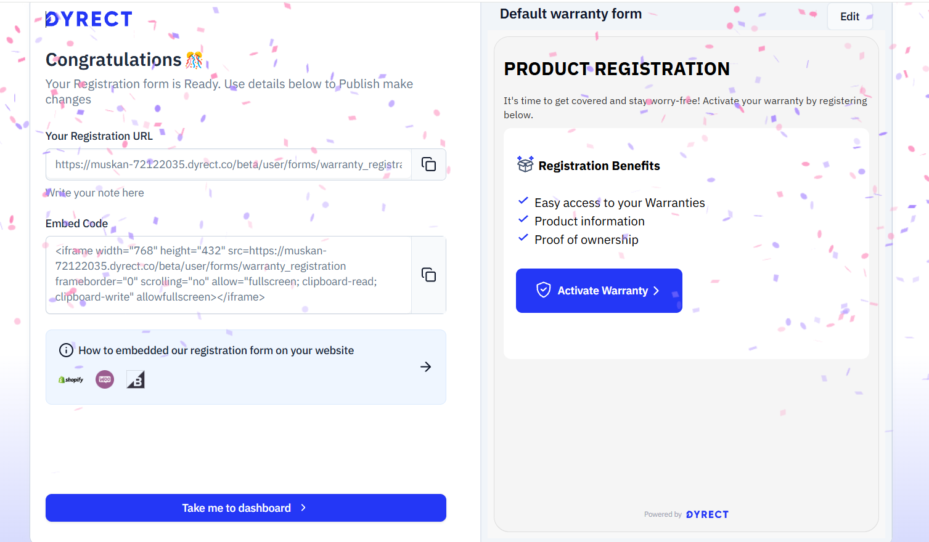Click inside the Embed Code text area

coord(228,274)
